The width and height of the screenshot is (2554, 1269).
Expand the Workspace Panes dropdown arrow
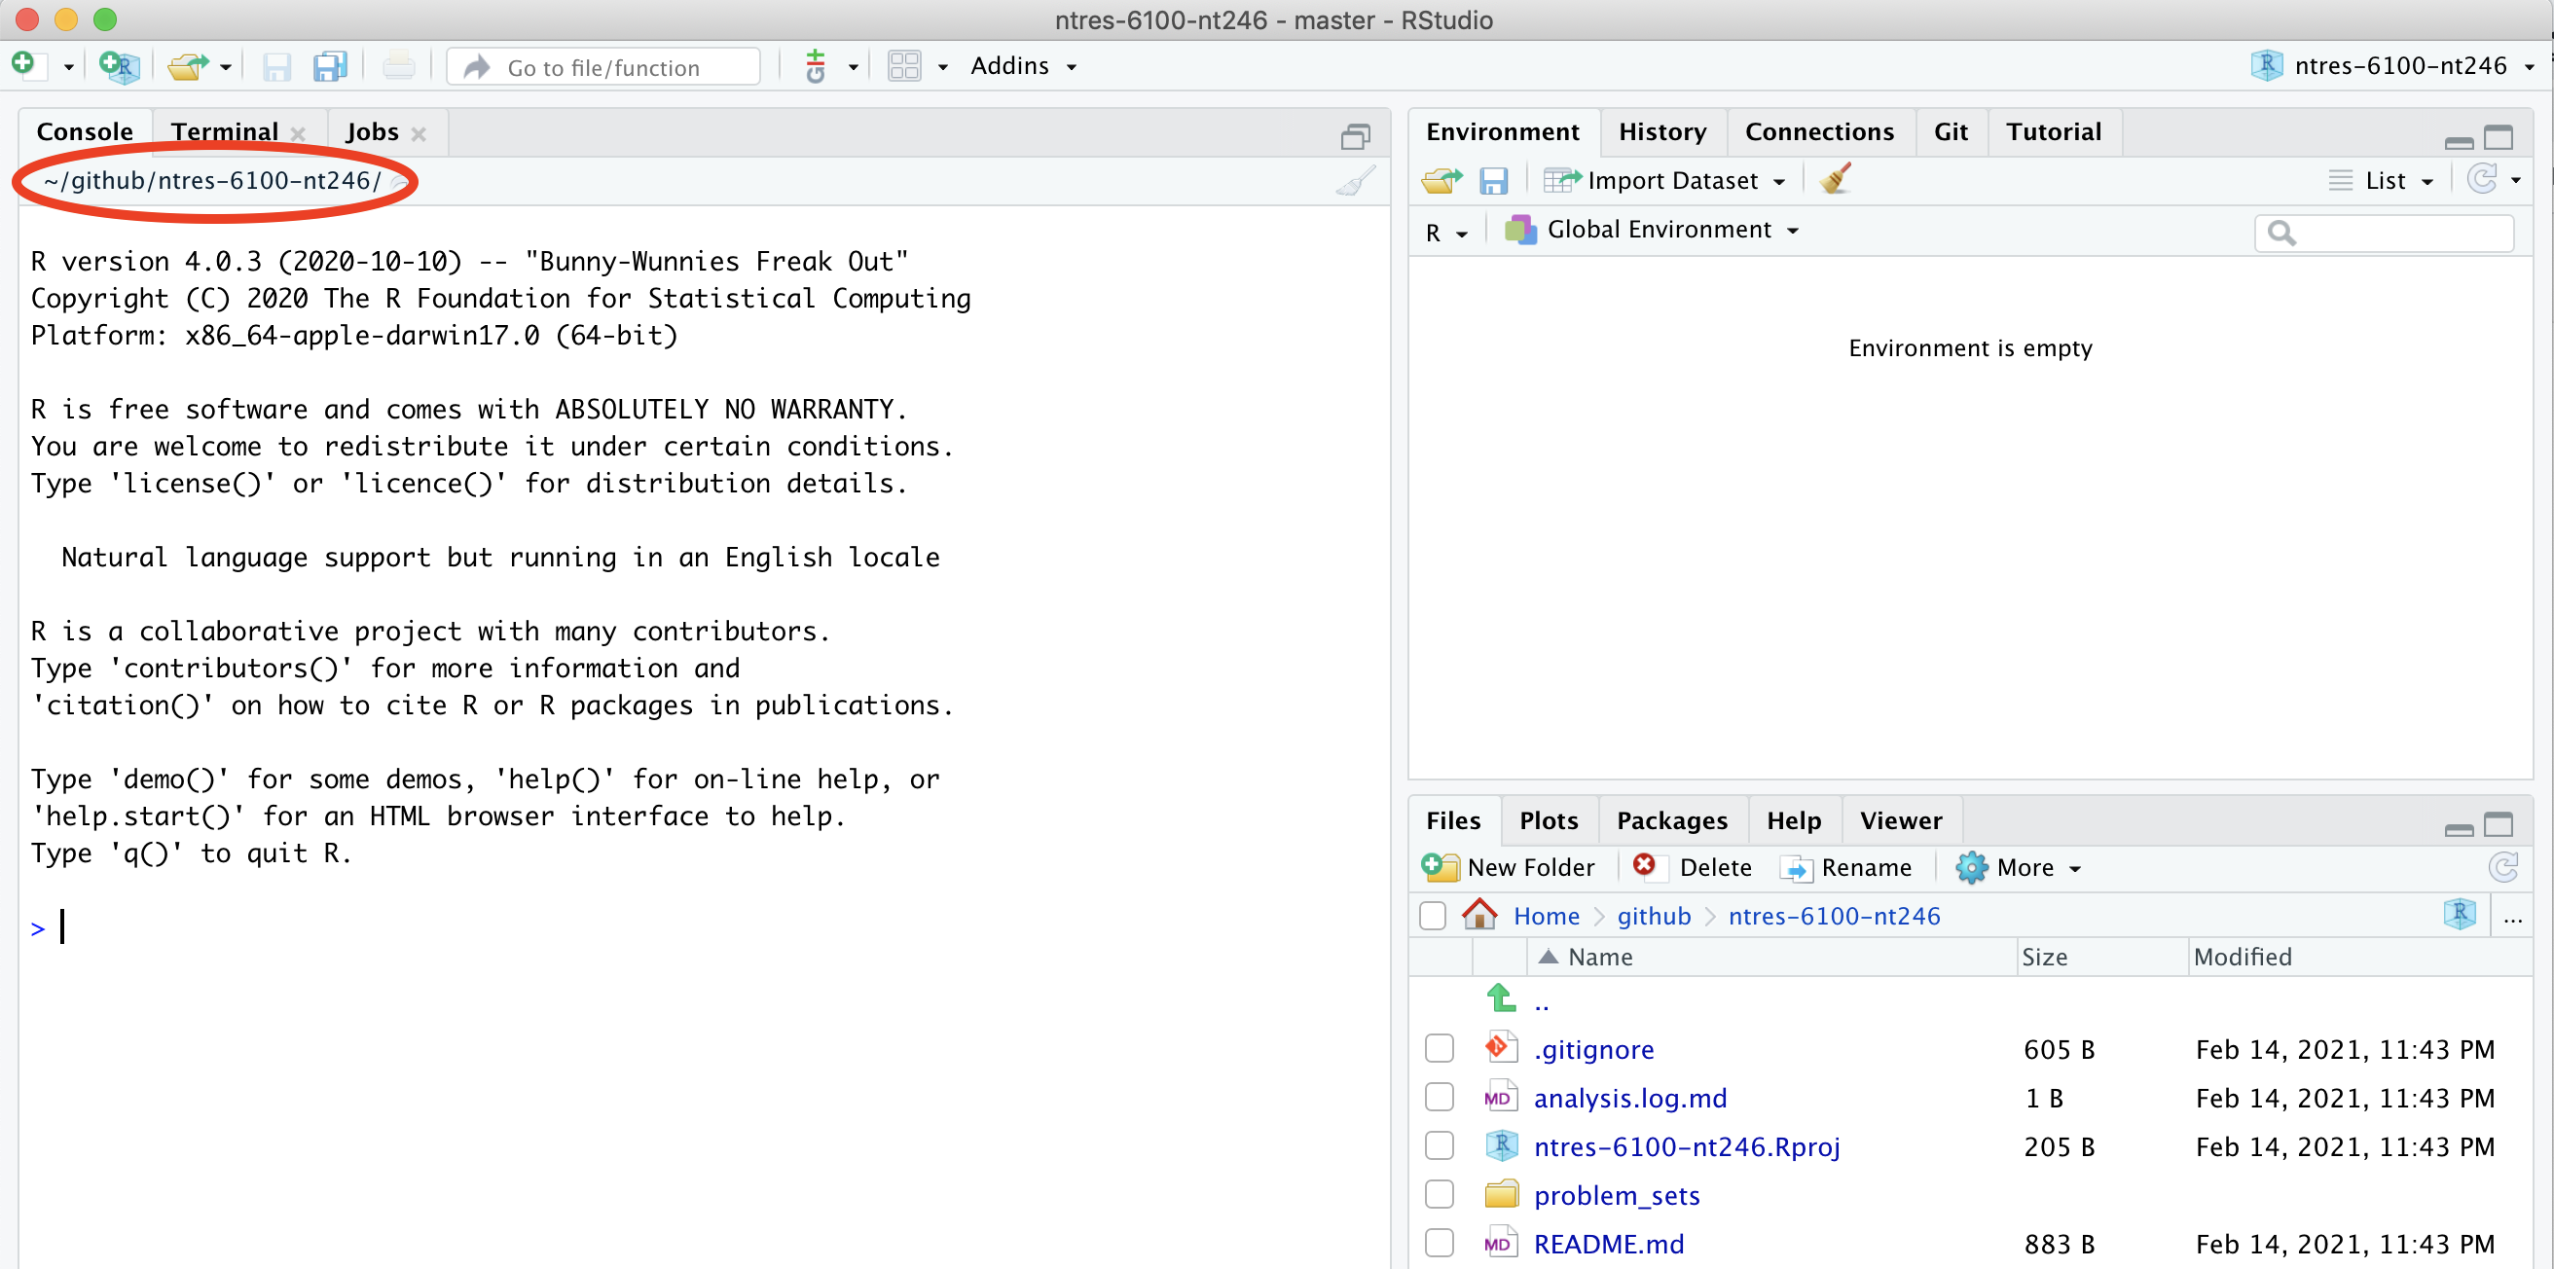coord(943,67)
